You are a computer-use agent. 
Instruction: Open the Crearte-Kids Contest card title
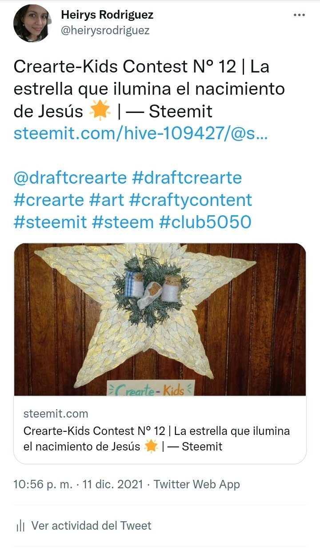pyautogui.click(x=156, y=438)
